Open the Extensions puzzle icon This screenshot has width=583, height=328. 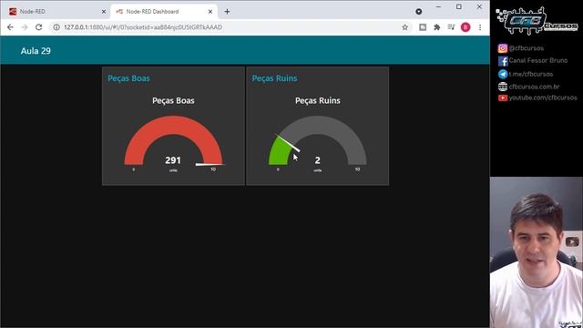(437, 27)
